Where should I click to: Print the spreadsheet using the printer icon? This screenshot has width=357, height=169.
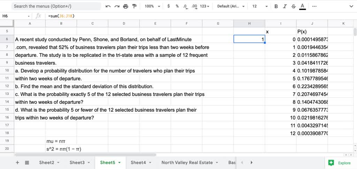coord(126,6)
